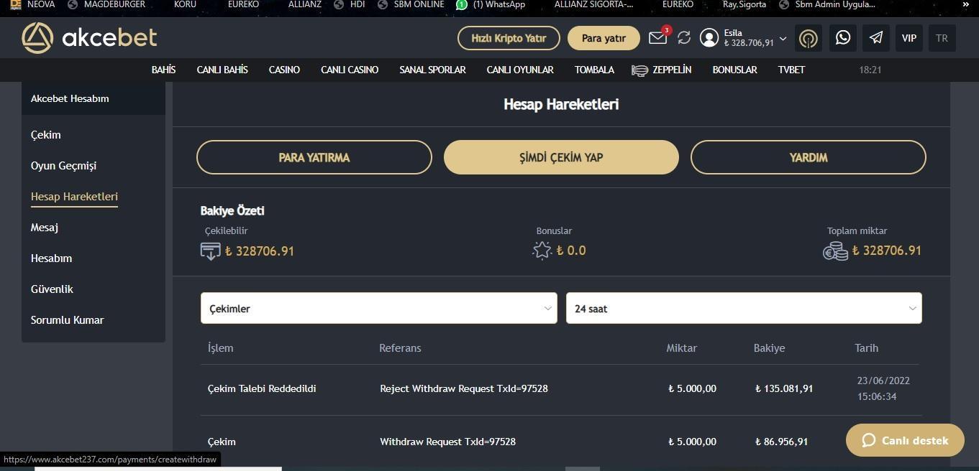The width and height of the screenshot is (979, 471).
Task: Open the 24 saat time range dropdown
Action: [x=743, y=308]
